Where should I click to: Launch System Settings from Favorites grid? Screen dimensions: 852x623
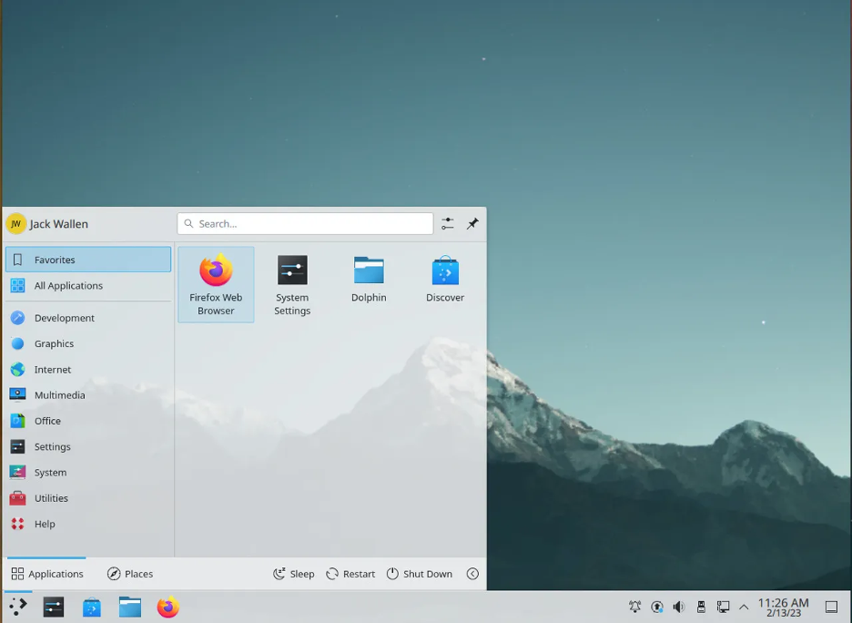[292, 284]
